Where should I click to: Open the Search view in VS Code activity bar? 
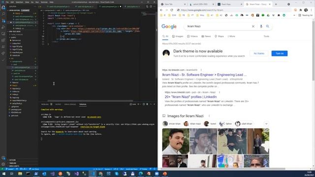pyautogui.click(x=3, y=14)
